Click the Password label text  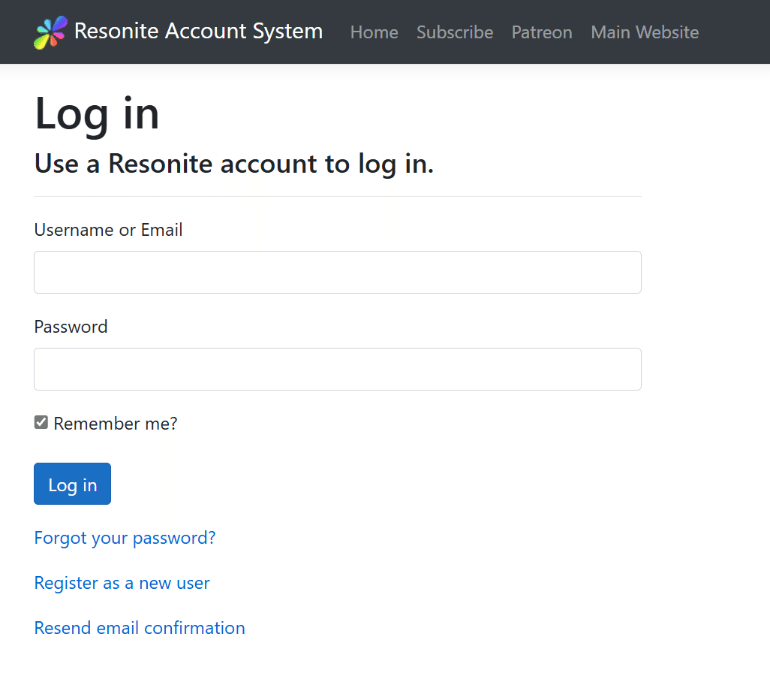71,327
